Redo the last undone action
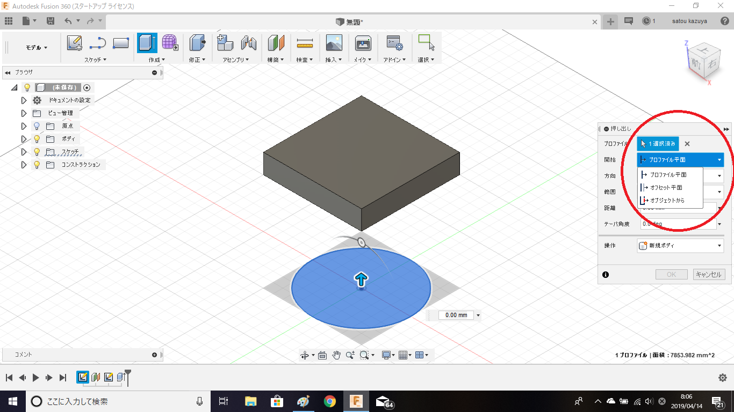The width and height of the screenshot is (734, 412). [91, 21]
